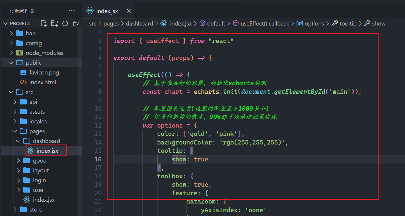Click the 资源管理器 explorer title

[22, 11]
